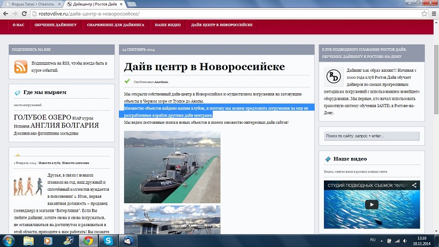
Task: Click the article title Дайв центр в Новороссийске
Action: coord(205,66)
